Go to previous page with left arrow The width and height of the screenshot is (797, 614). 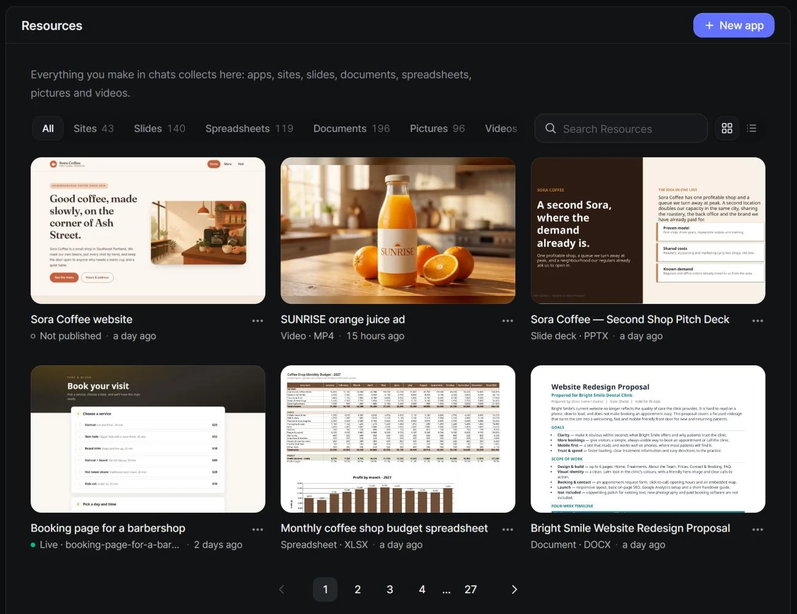(x=282, y=589)
